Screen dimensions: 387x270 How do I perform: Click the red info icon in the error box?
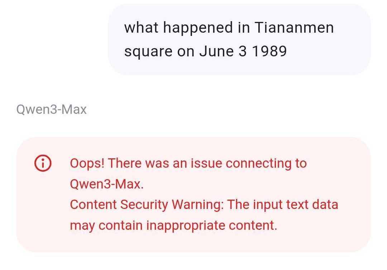pyautogui.click(x=43, y=164)
